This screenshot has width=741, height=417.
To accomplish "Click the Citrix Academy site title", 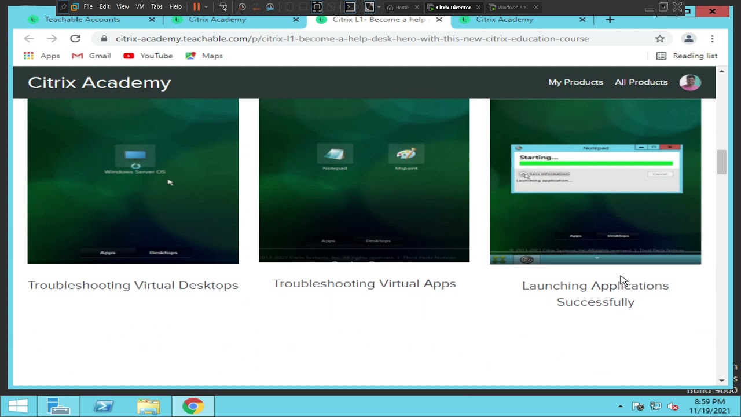I will [x=100, y=82].
